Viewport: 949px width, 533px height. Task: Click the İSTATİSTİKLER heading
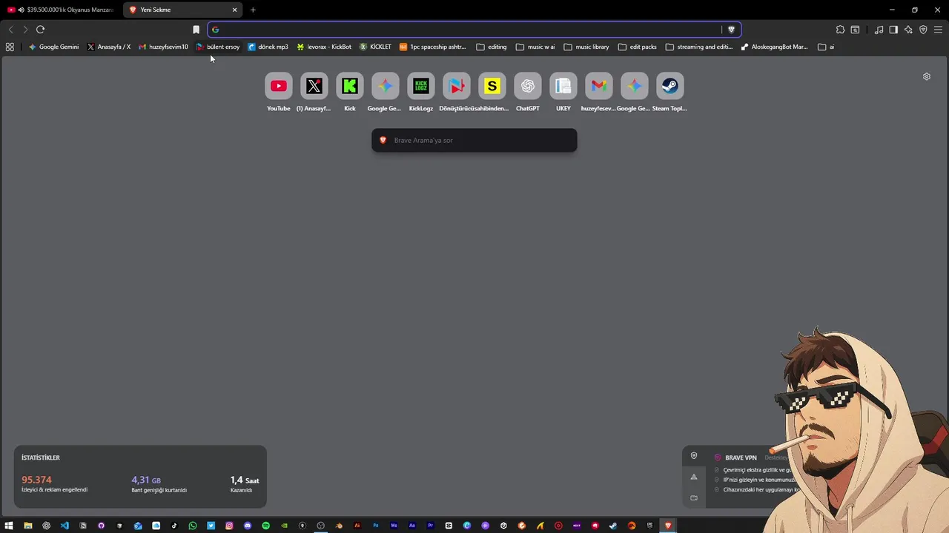tap(41, 457)
